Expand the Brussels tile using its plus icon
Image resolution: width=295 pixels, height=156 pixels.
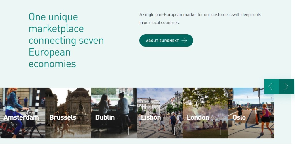click(x=83, y=131)
